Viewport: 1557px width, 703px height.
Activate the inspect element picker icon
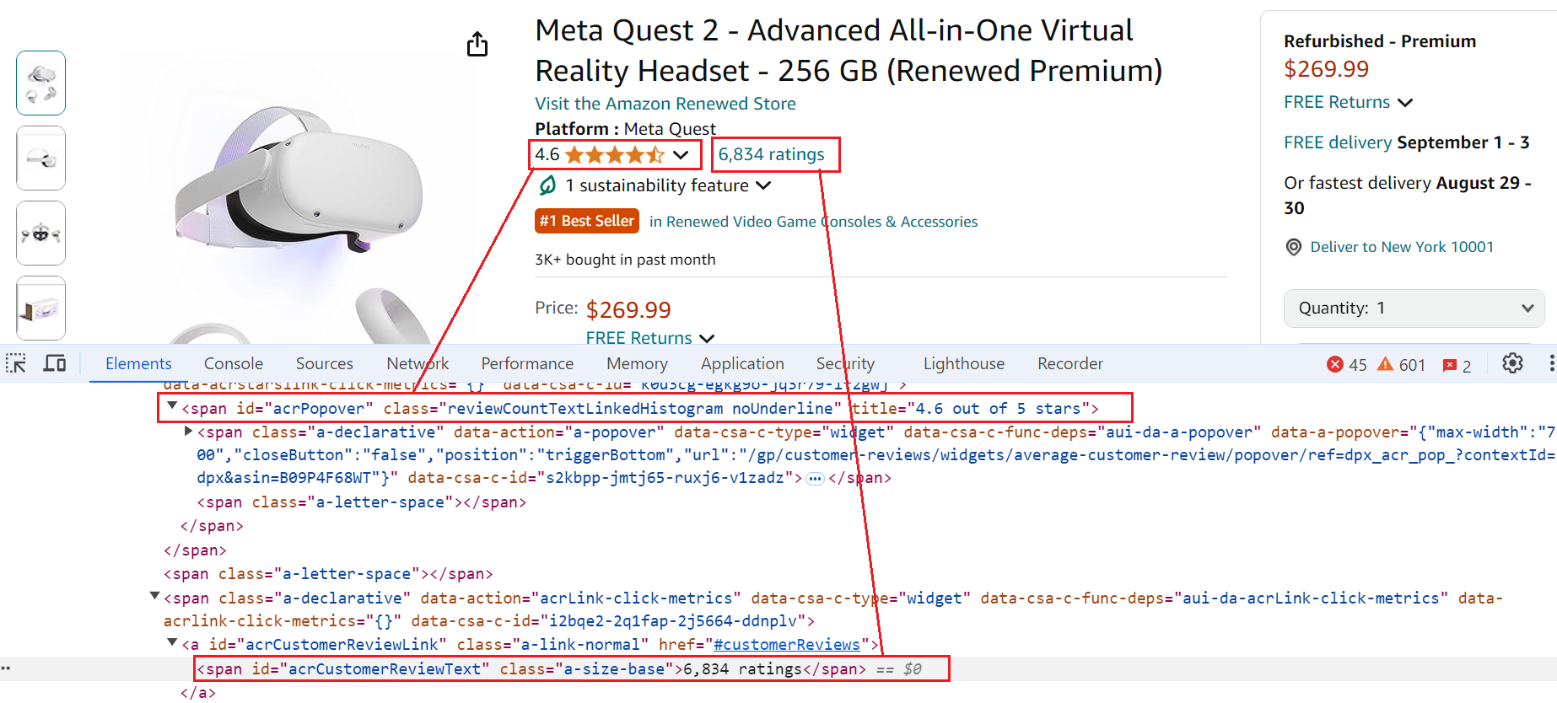point(16,363)
